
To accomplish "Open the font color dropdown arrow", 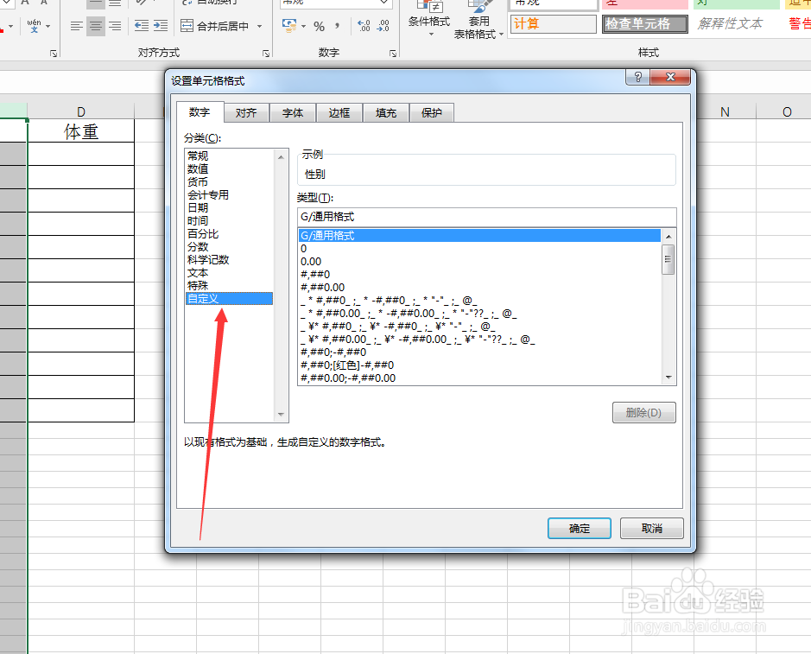I will click(10, 26).
